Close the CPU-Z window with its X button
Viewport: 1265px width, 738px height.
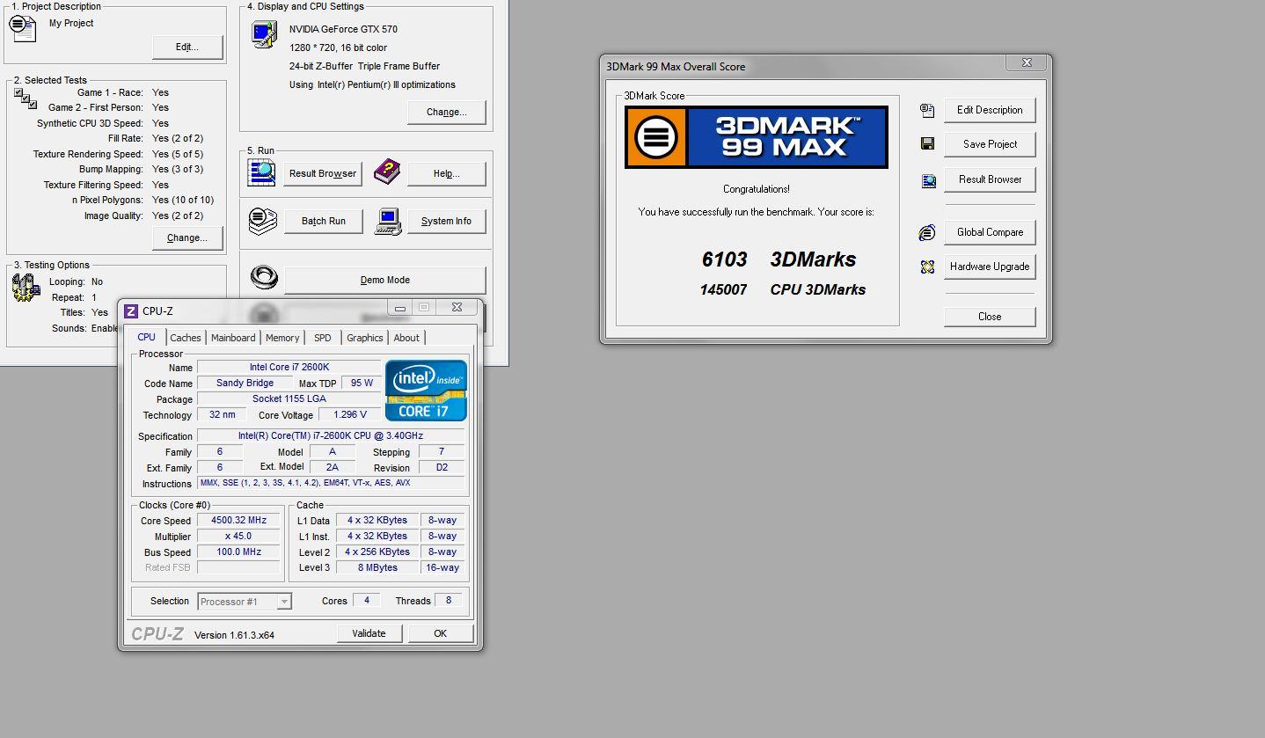pyautogui.click(x=457, y=307)
